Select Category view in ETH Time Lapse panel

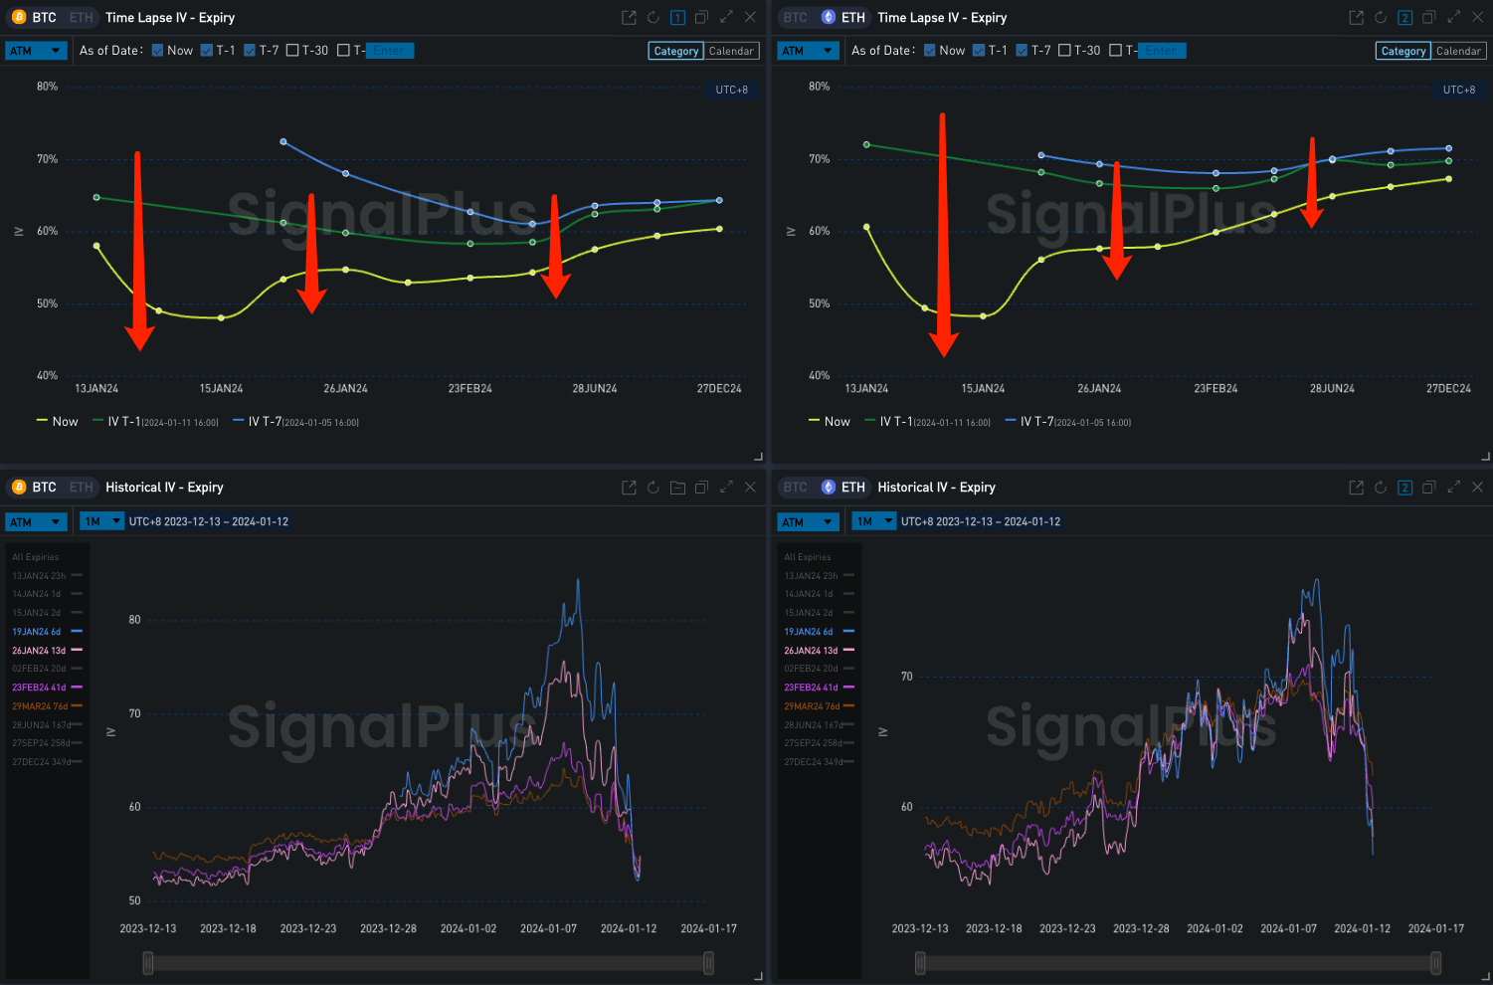click(x=1403, y=51)
